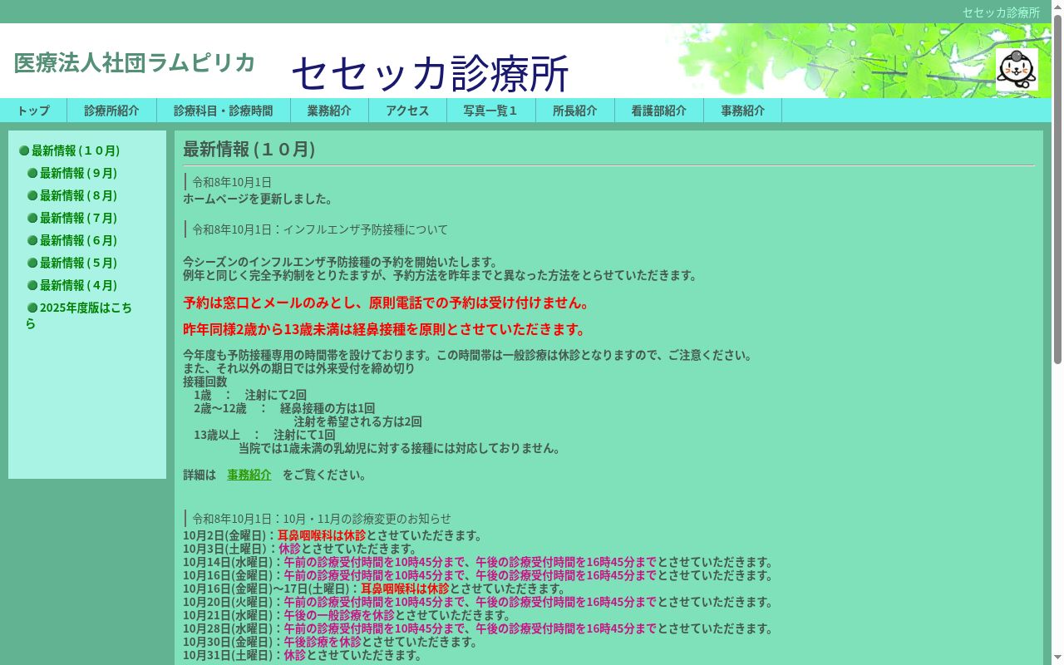Click the セセッカ診療所 site title heading
The image size is (1064, 665).
coord(430,73)
